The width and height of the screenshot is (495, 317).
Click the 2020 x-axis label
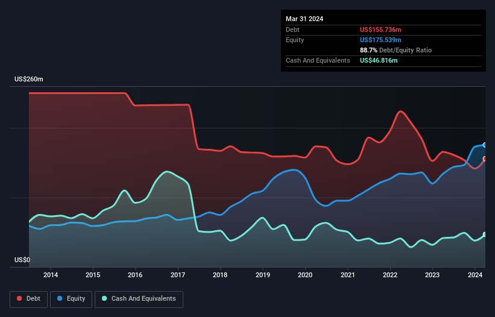305,275
